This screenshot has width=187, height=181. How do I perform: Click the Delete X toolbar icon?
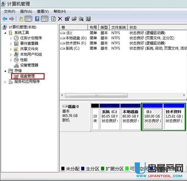click(x=60, y=19)
